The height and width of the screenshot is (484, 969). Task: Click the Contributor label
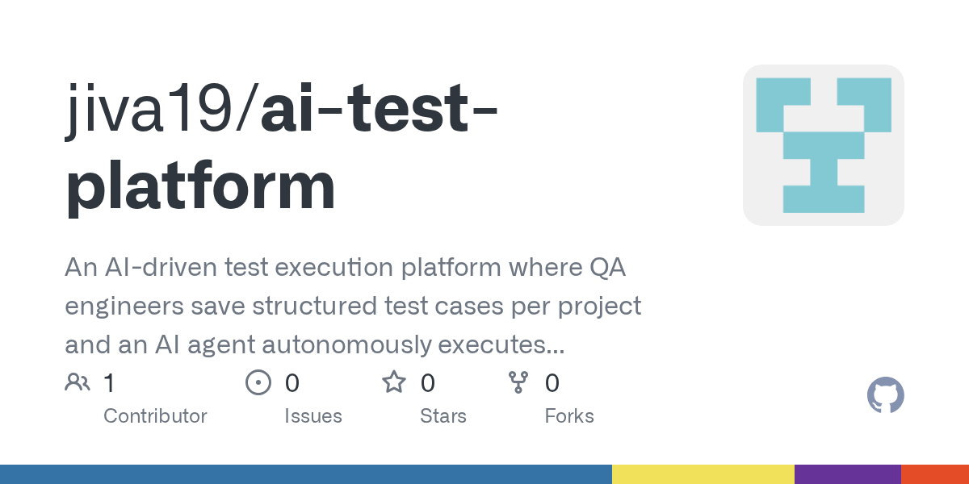click(155, 416)
